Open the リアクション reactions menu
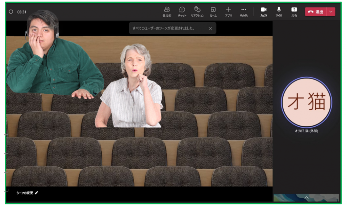This screenshot has width=347, height=205. [x=197, y=12]
